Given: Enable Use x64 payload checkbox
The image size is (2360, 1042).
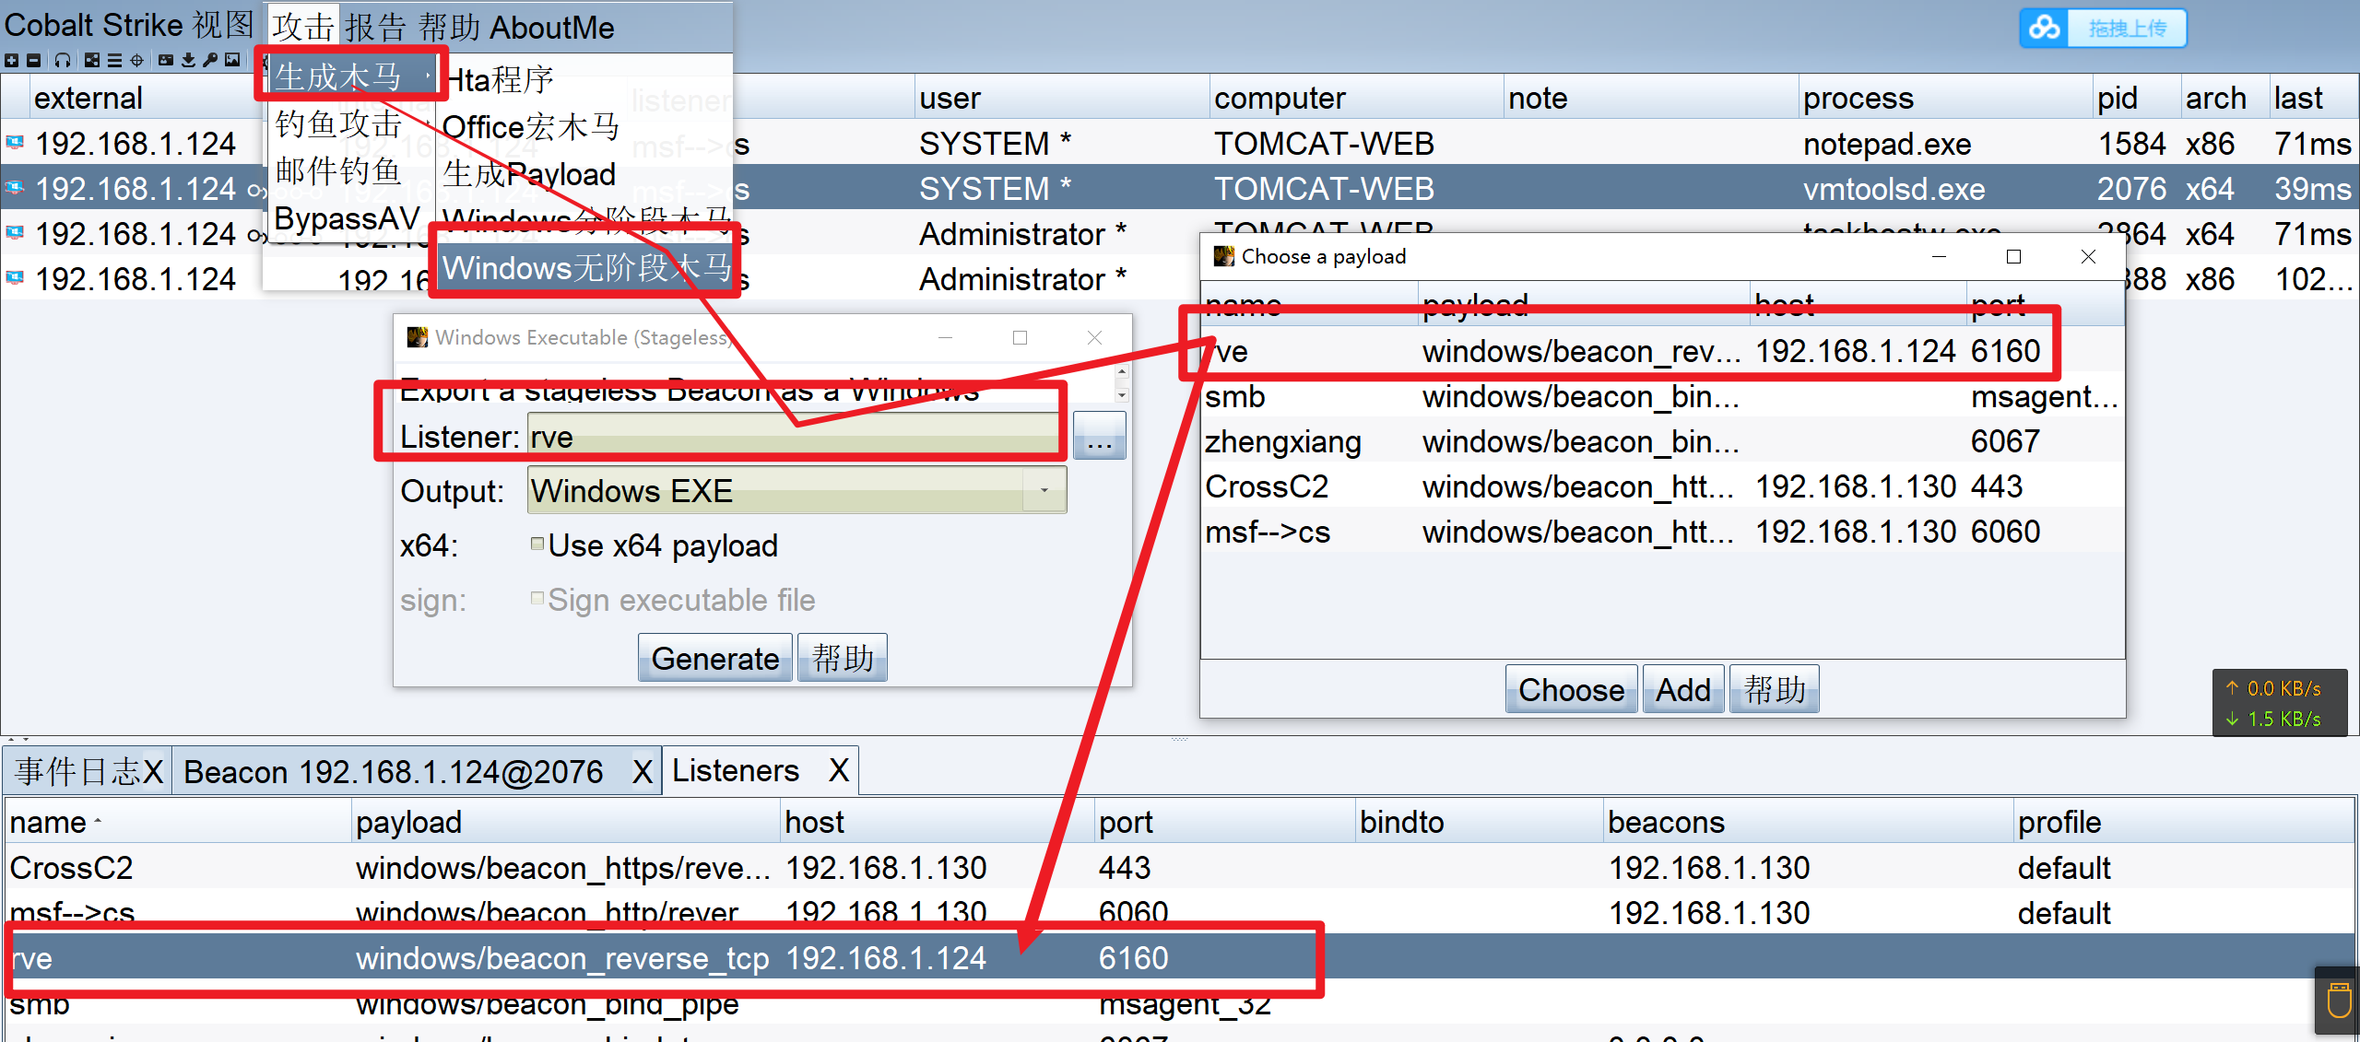Looking at the screenshot, I should [x=537, y=544].
